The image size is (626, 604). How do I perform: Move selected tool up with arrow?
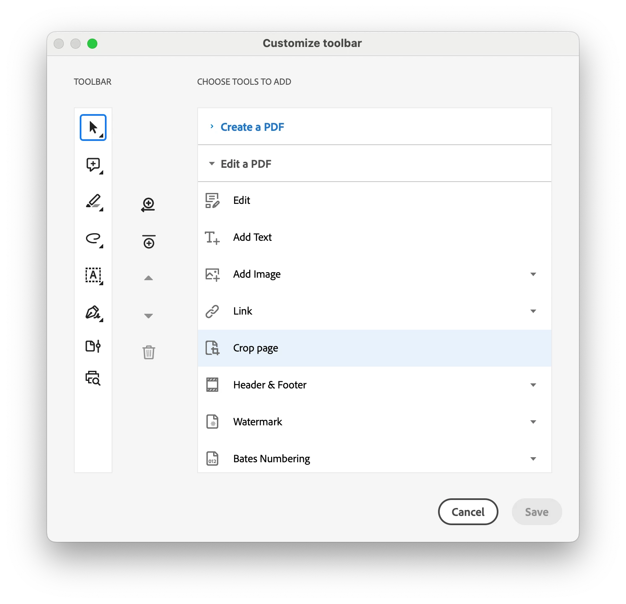coord(149,278)
